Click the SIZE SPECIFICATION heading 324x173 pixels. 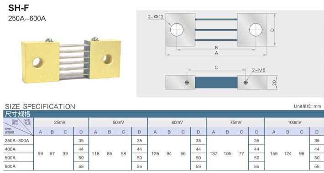coord(40,106)
